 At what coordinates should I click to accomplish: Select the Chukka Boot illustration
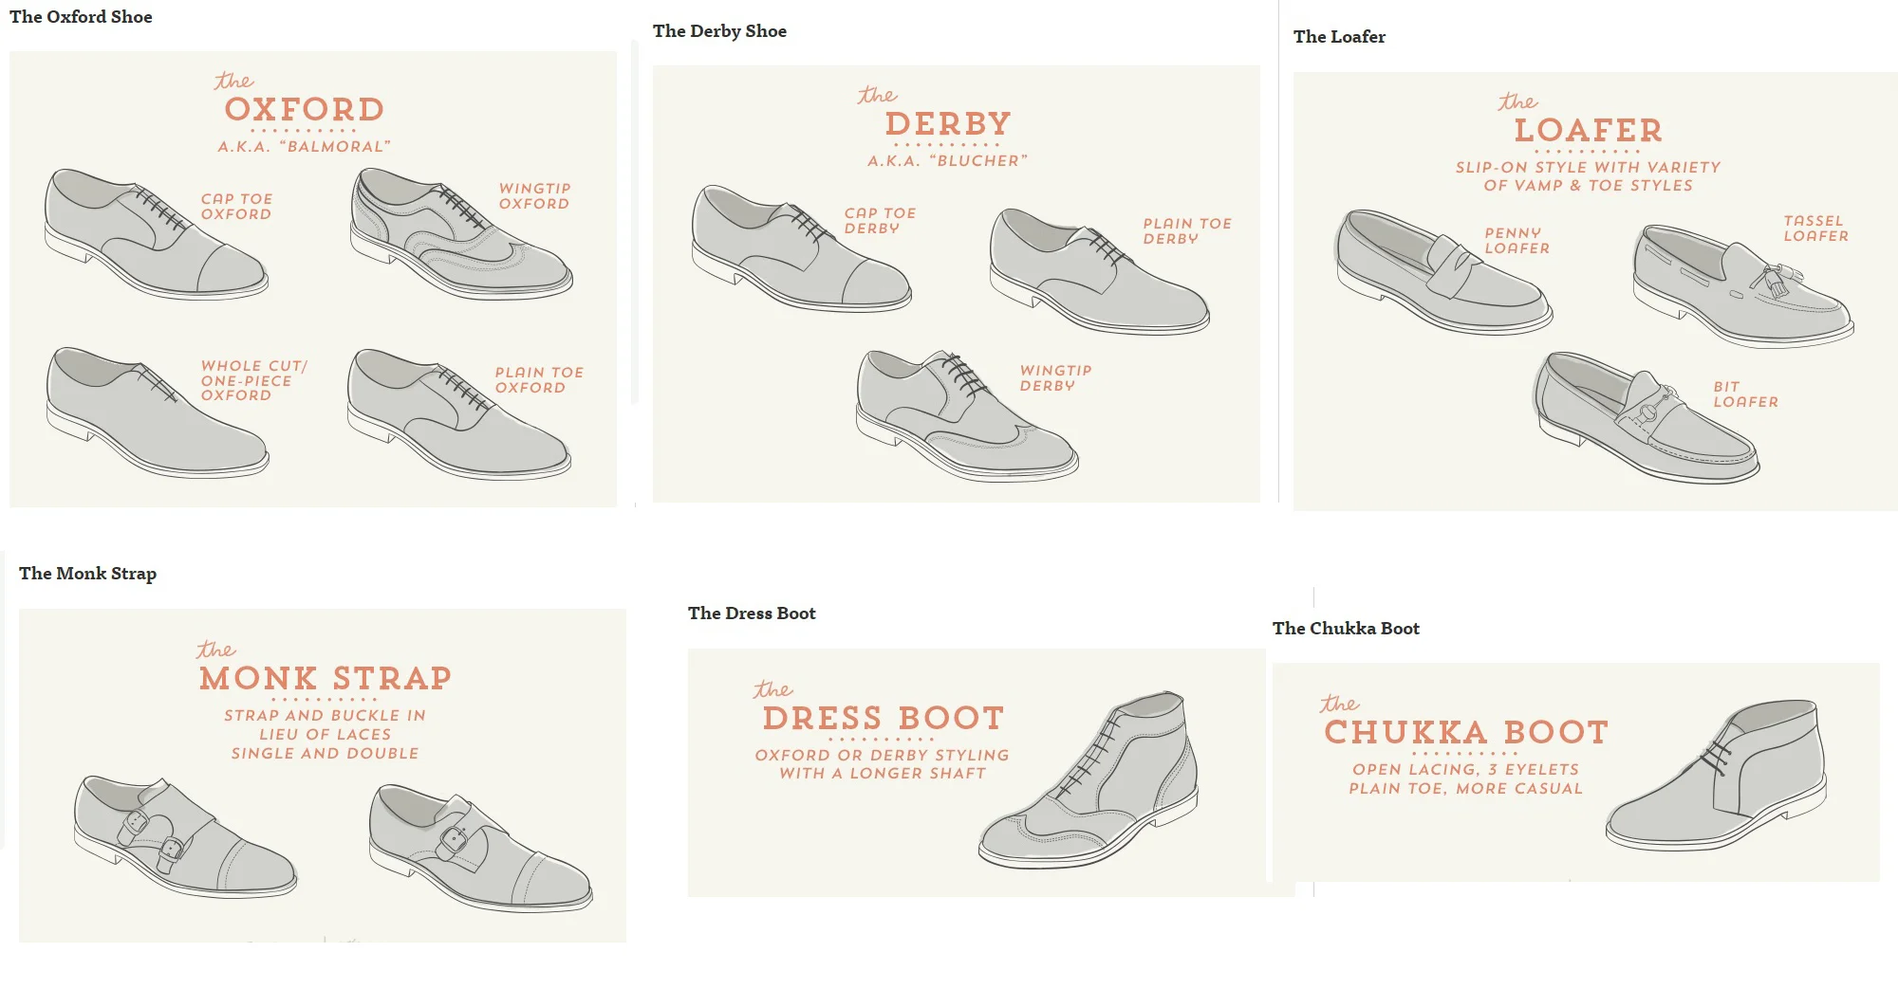tap(1716, 775)
